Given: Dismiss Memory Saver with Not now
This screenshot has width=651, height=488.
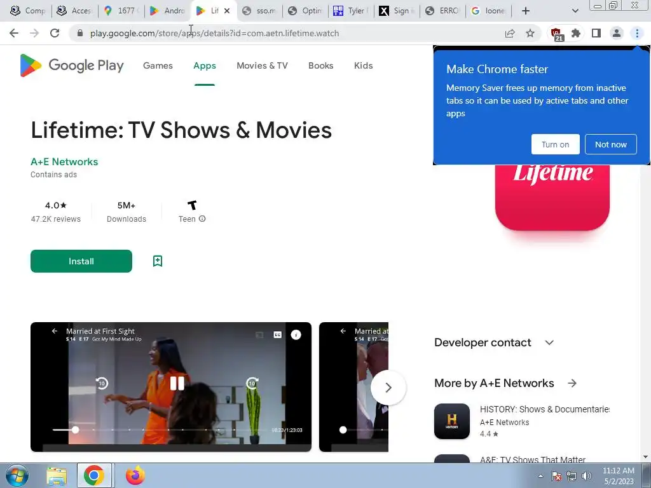Looking at the screenshot, I should 610,144.
